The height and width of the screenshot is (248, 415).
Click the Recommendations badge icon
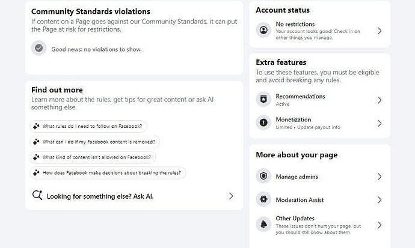pyautogui.click(x=263, y=100)
